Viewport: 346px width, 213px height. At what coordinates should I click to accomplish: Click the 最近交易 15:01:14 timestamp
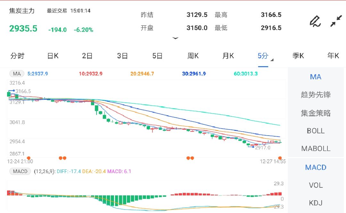(69, 11)
